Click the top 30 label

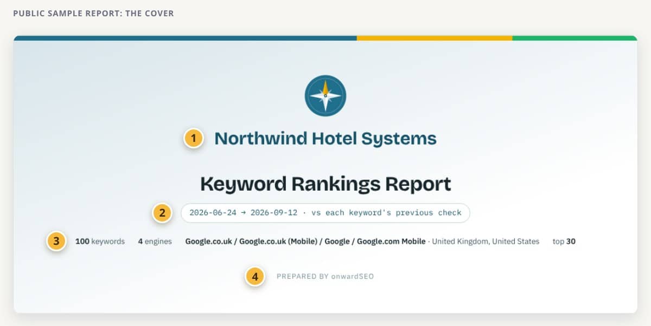pyautogui.click(x=564, y=242)
